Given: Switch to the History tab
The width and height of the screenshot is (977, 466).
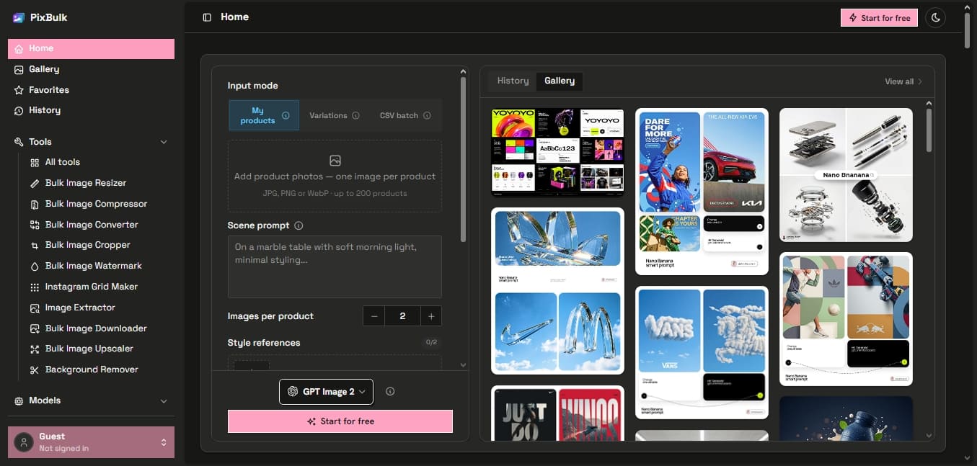Looking at the screenshot, I should coord(513,81).
